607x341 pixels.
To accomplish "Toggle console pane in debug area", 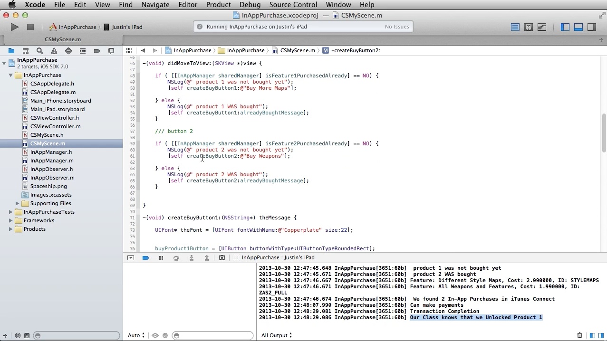I will click(601, 335).
